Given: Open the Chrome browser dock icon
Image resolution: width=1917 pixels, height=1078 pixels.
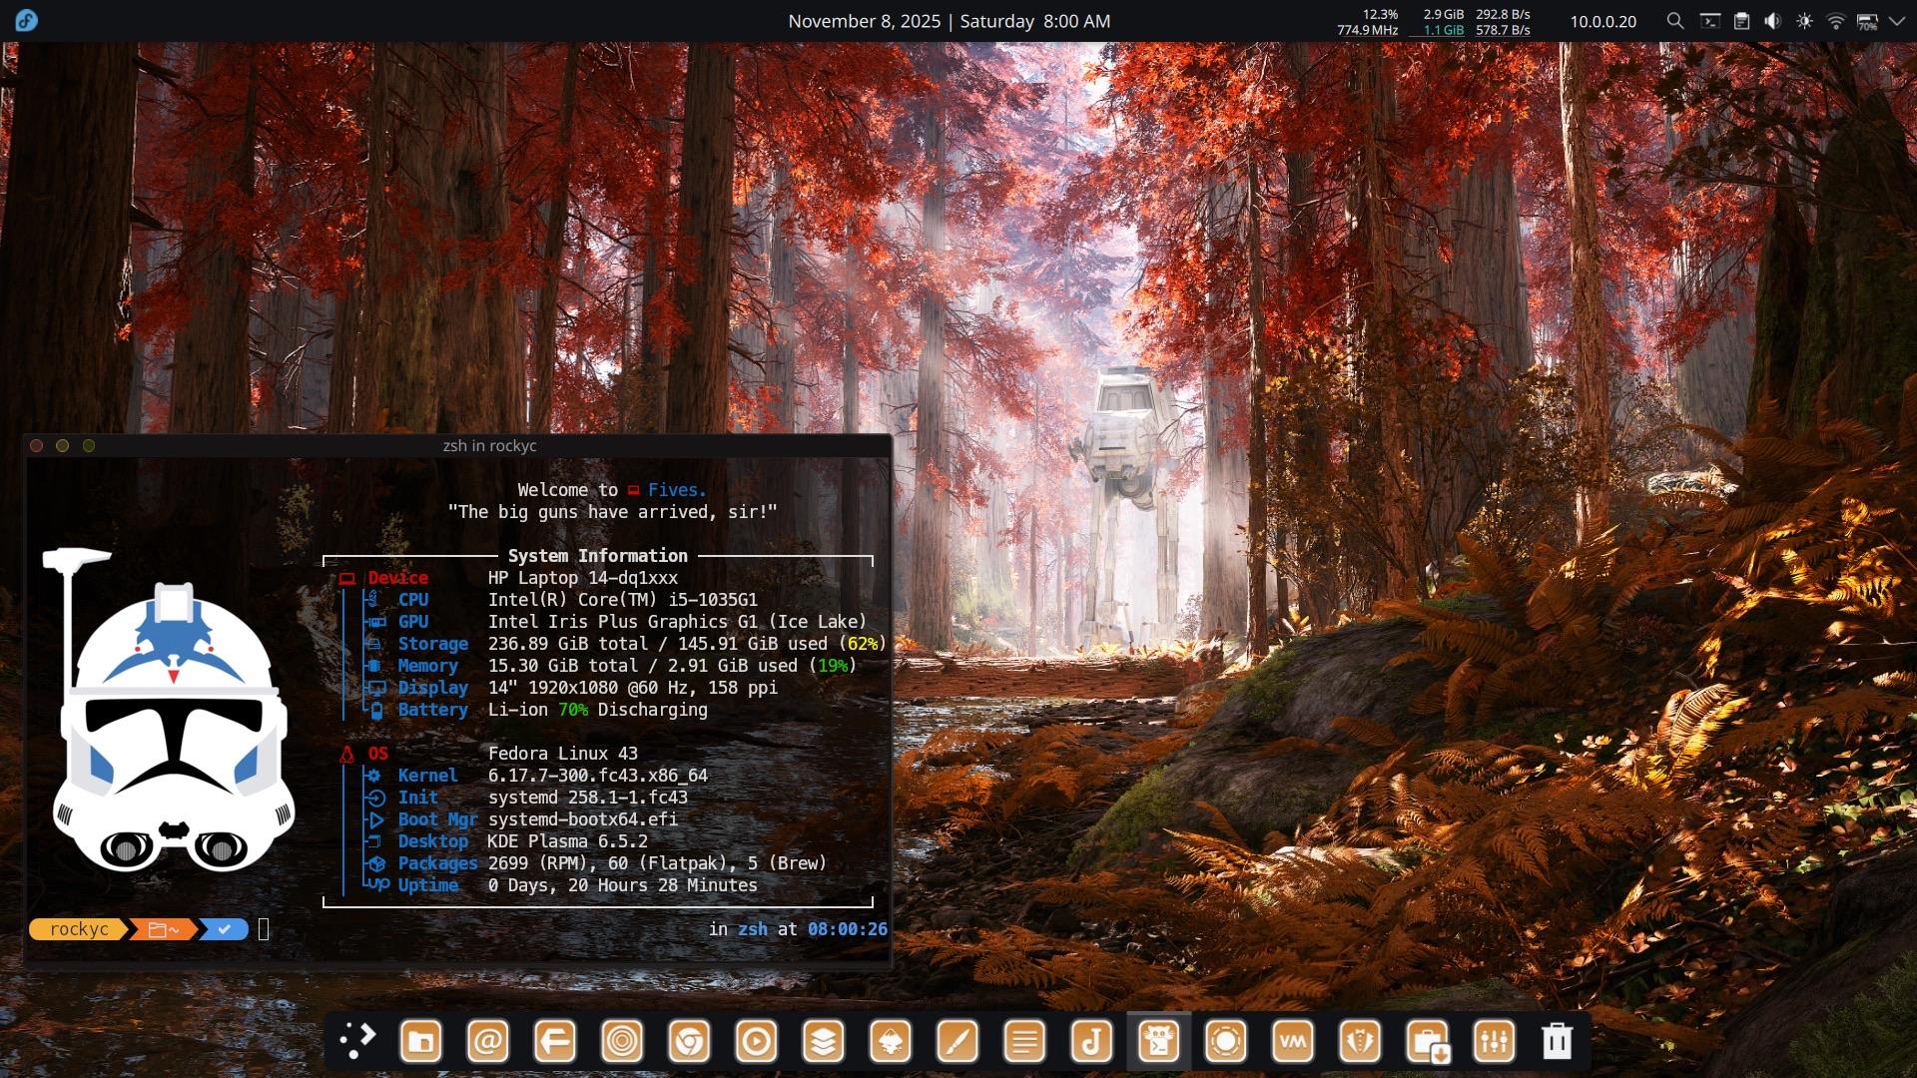Looking at the screenshot, I should [x=689, y=1042].
